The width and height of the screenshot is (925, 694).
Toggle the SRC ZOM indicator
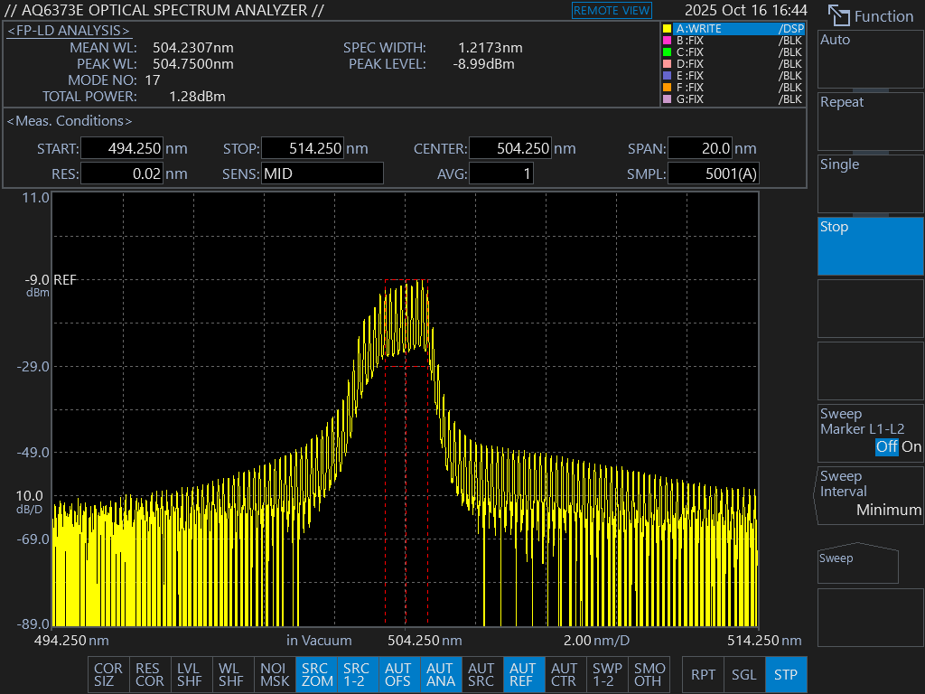(316, 675)
